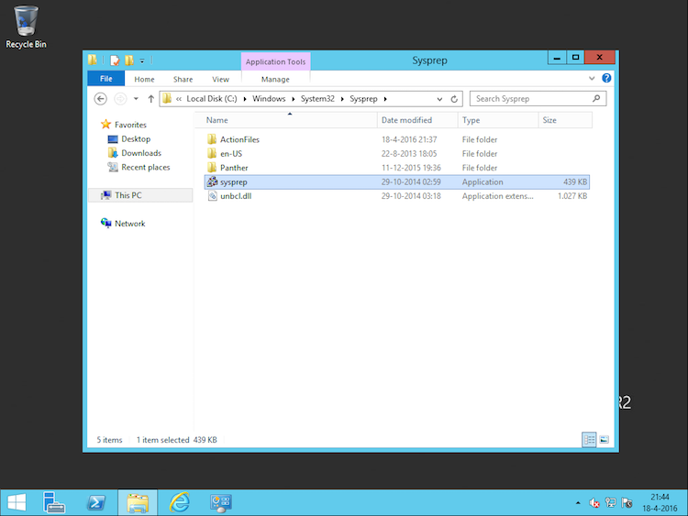This screenshot has width=688, height=516.
Task: Expand the arrow after System32 in breadcrumb
Action: point(342,99)
